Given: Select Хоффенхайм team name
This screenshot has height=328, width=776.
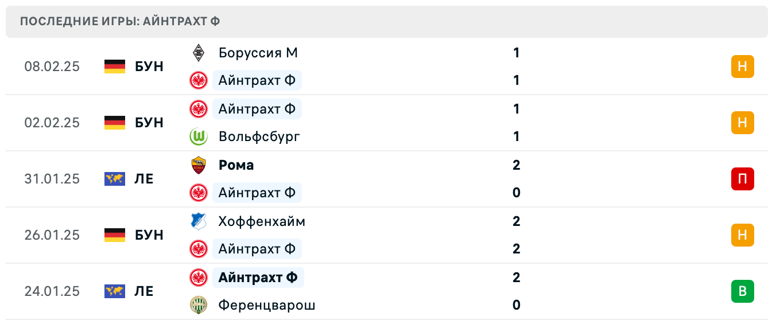Looking at the screenshot, I should pos(262,221).
